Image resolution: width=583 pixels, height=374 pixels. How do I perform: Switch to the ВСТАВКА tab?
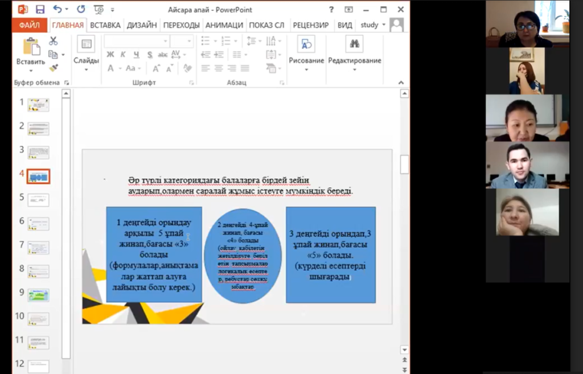click(105, 25)
